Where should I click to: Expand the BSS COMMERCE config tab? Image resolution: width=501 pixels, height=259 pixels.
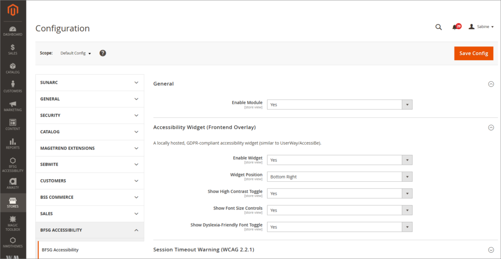[x=90, y=197]
